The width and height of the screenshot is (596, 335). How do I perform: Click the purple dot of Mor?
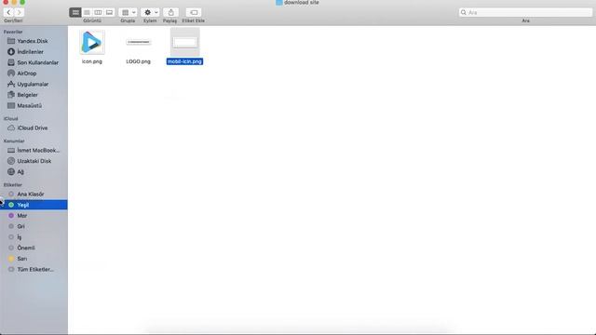coord(11,215)
